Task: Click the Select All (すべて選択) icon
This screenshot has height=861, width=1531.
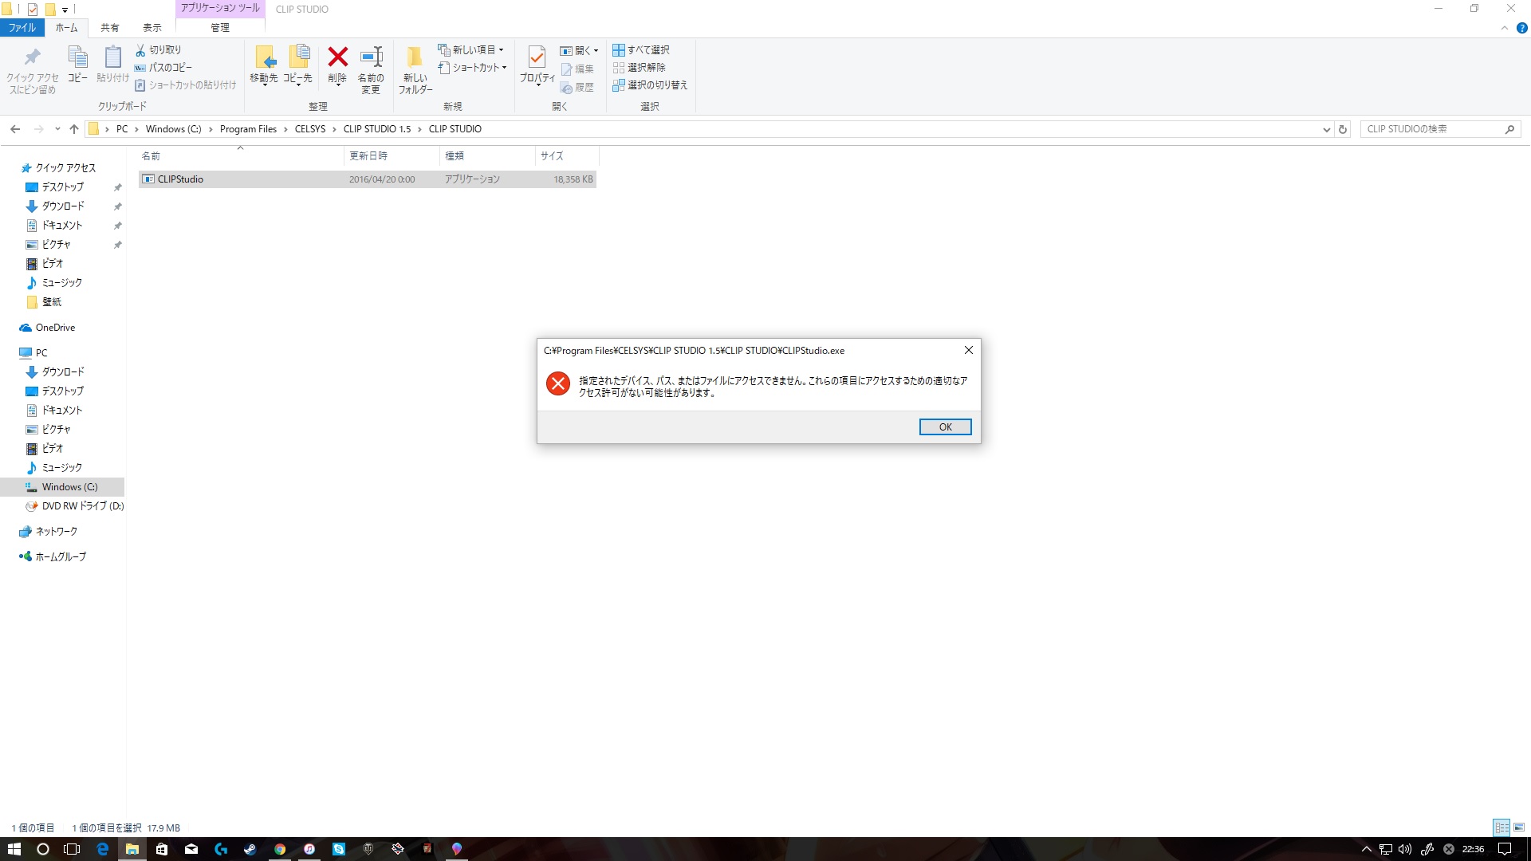Action: click(x=619, y=49)
